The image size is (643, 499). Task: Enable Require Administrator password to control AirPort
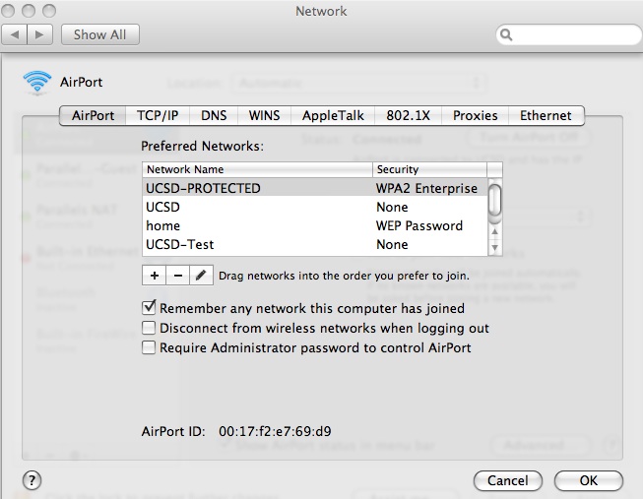pyautogui.click(x=149, y=347)
